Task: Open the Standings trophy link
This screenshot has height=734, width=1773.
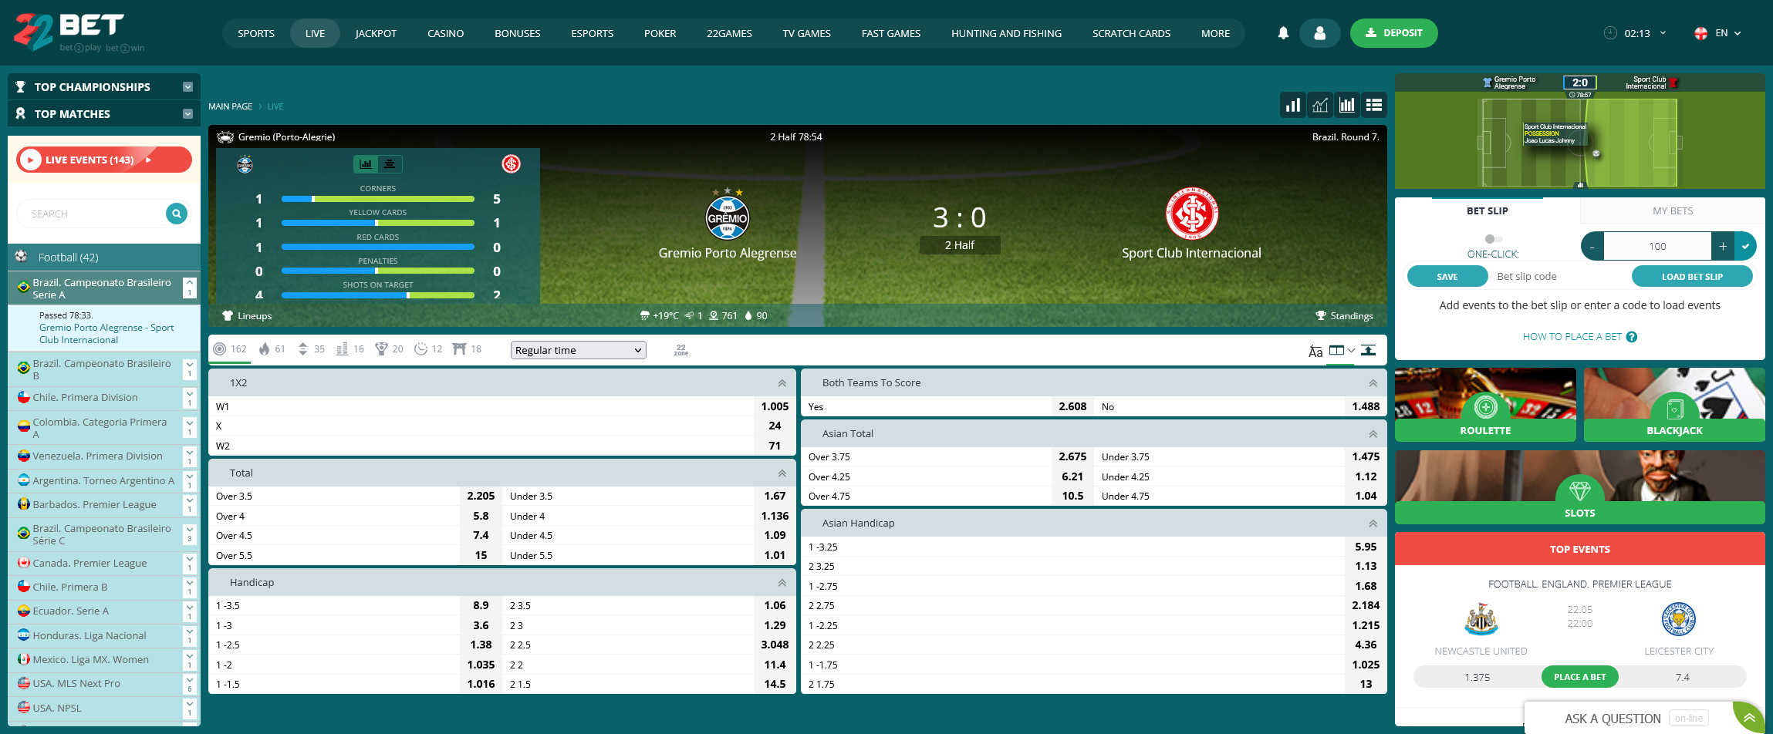Action: (1344, 316)
